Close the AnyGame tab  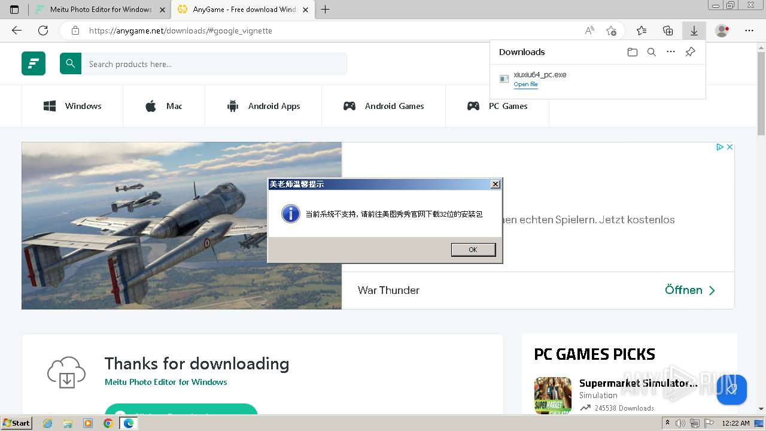[305, 10]
